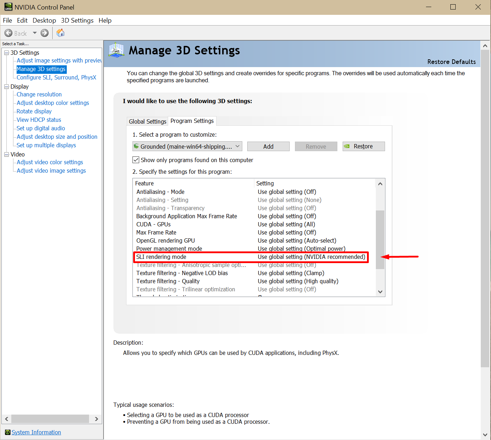The width and height of the screenshot is (491, 440).
Task: Click the Restore Defaults link
Action: tap(451, 62)
